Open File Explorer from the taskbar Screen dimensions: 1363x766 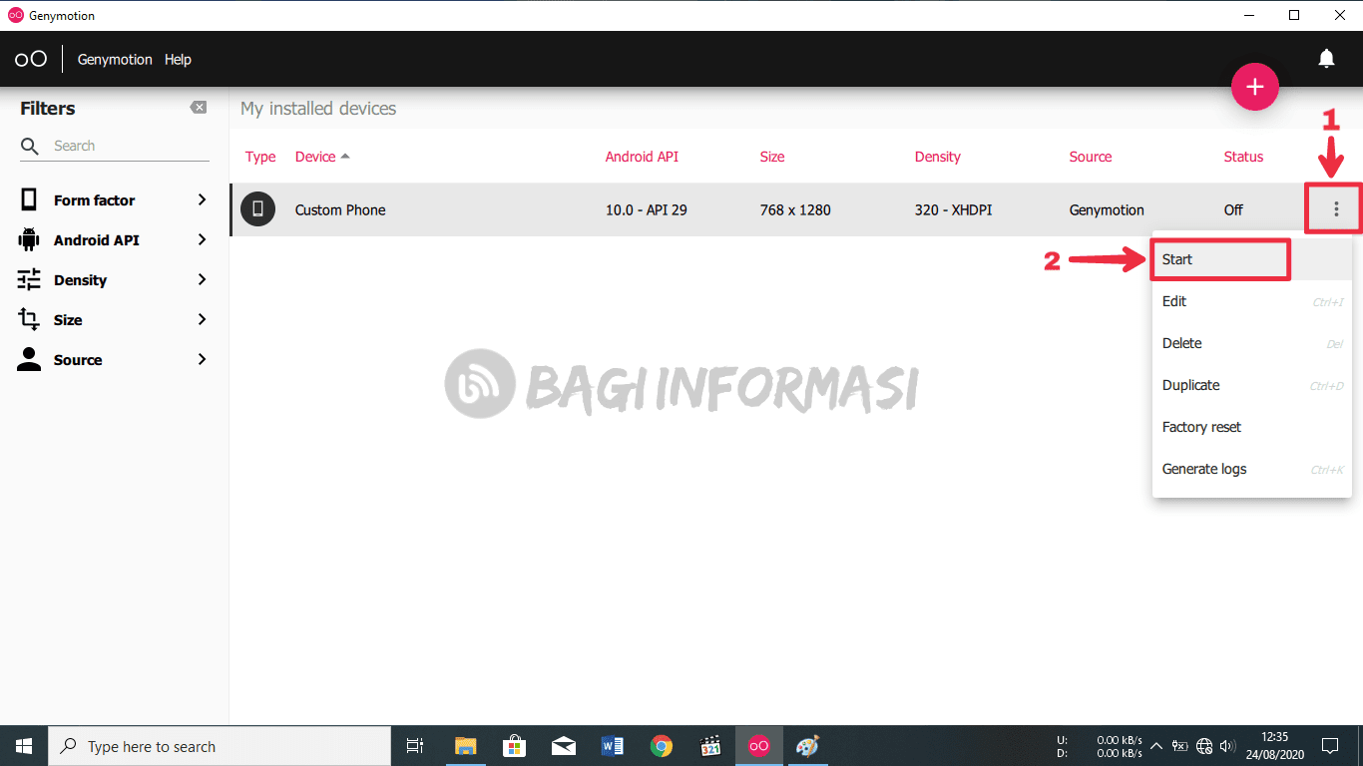point(465,746)
